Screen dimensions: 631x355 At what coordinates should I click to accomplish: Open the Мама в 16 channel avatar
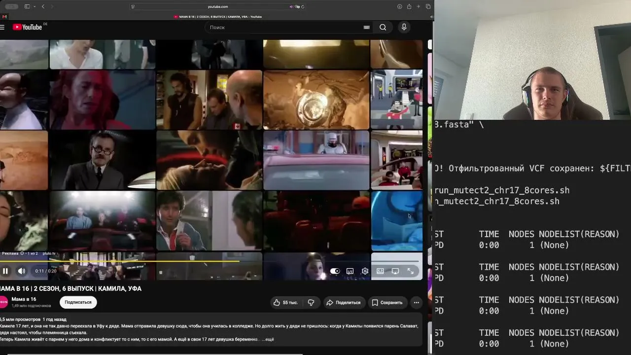3,302
